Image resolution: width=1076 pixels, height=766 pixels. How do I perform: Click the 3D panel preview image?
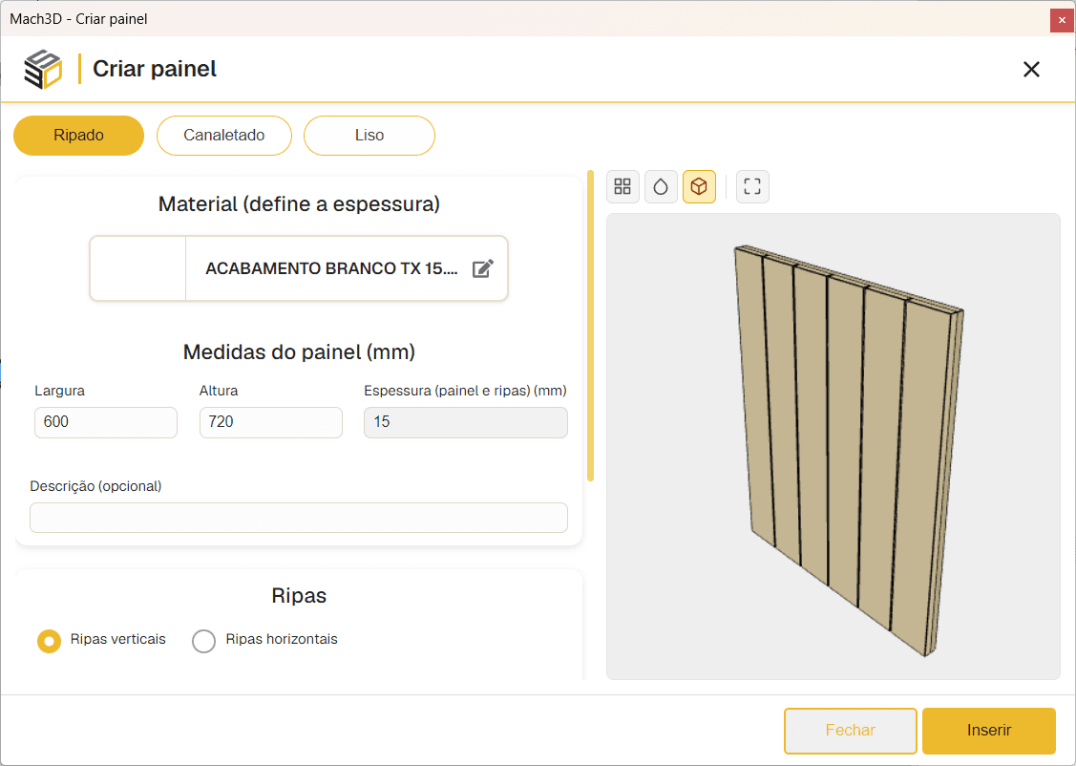(x=833, y=446)
